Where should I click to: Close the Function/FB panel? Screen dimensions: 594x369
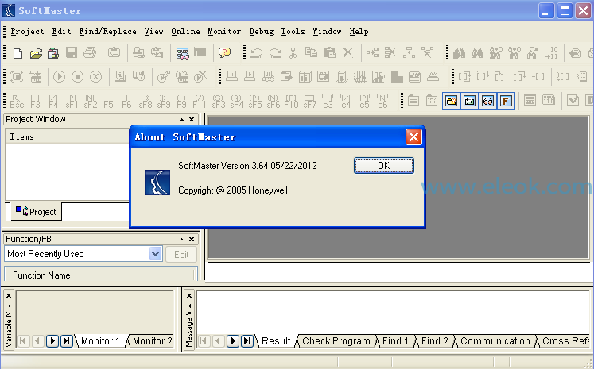(x=192, y=240)
